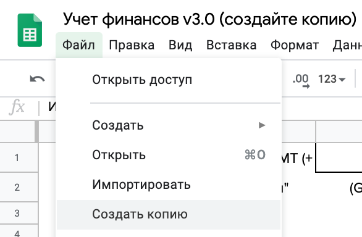The image size is (362, 237).
Task: Open the Правка menu
Action: pos(132,45)
